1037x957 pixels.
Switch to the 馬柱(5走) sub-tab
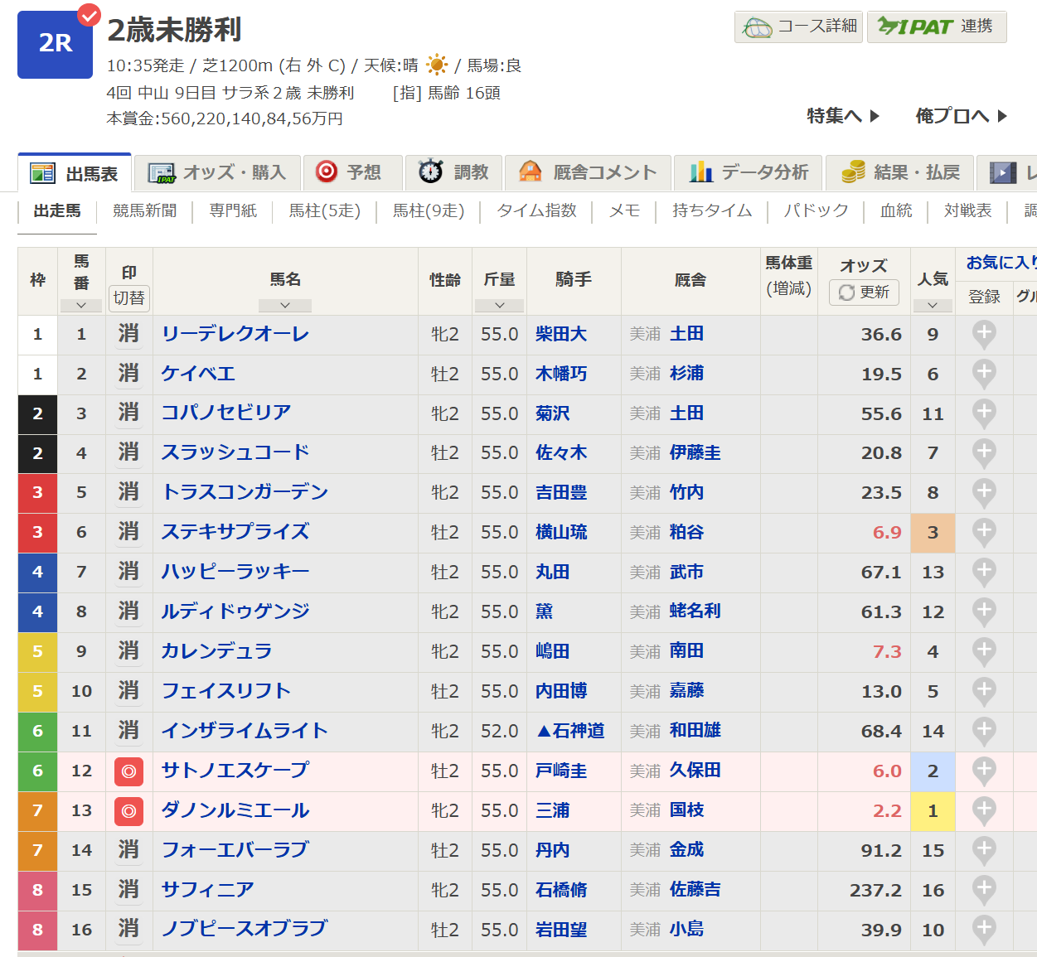324,211
